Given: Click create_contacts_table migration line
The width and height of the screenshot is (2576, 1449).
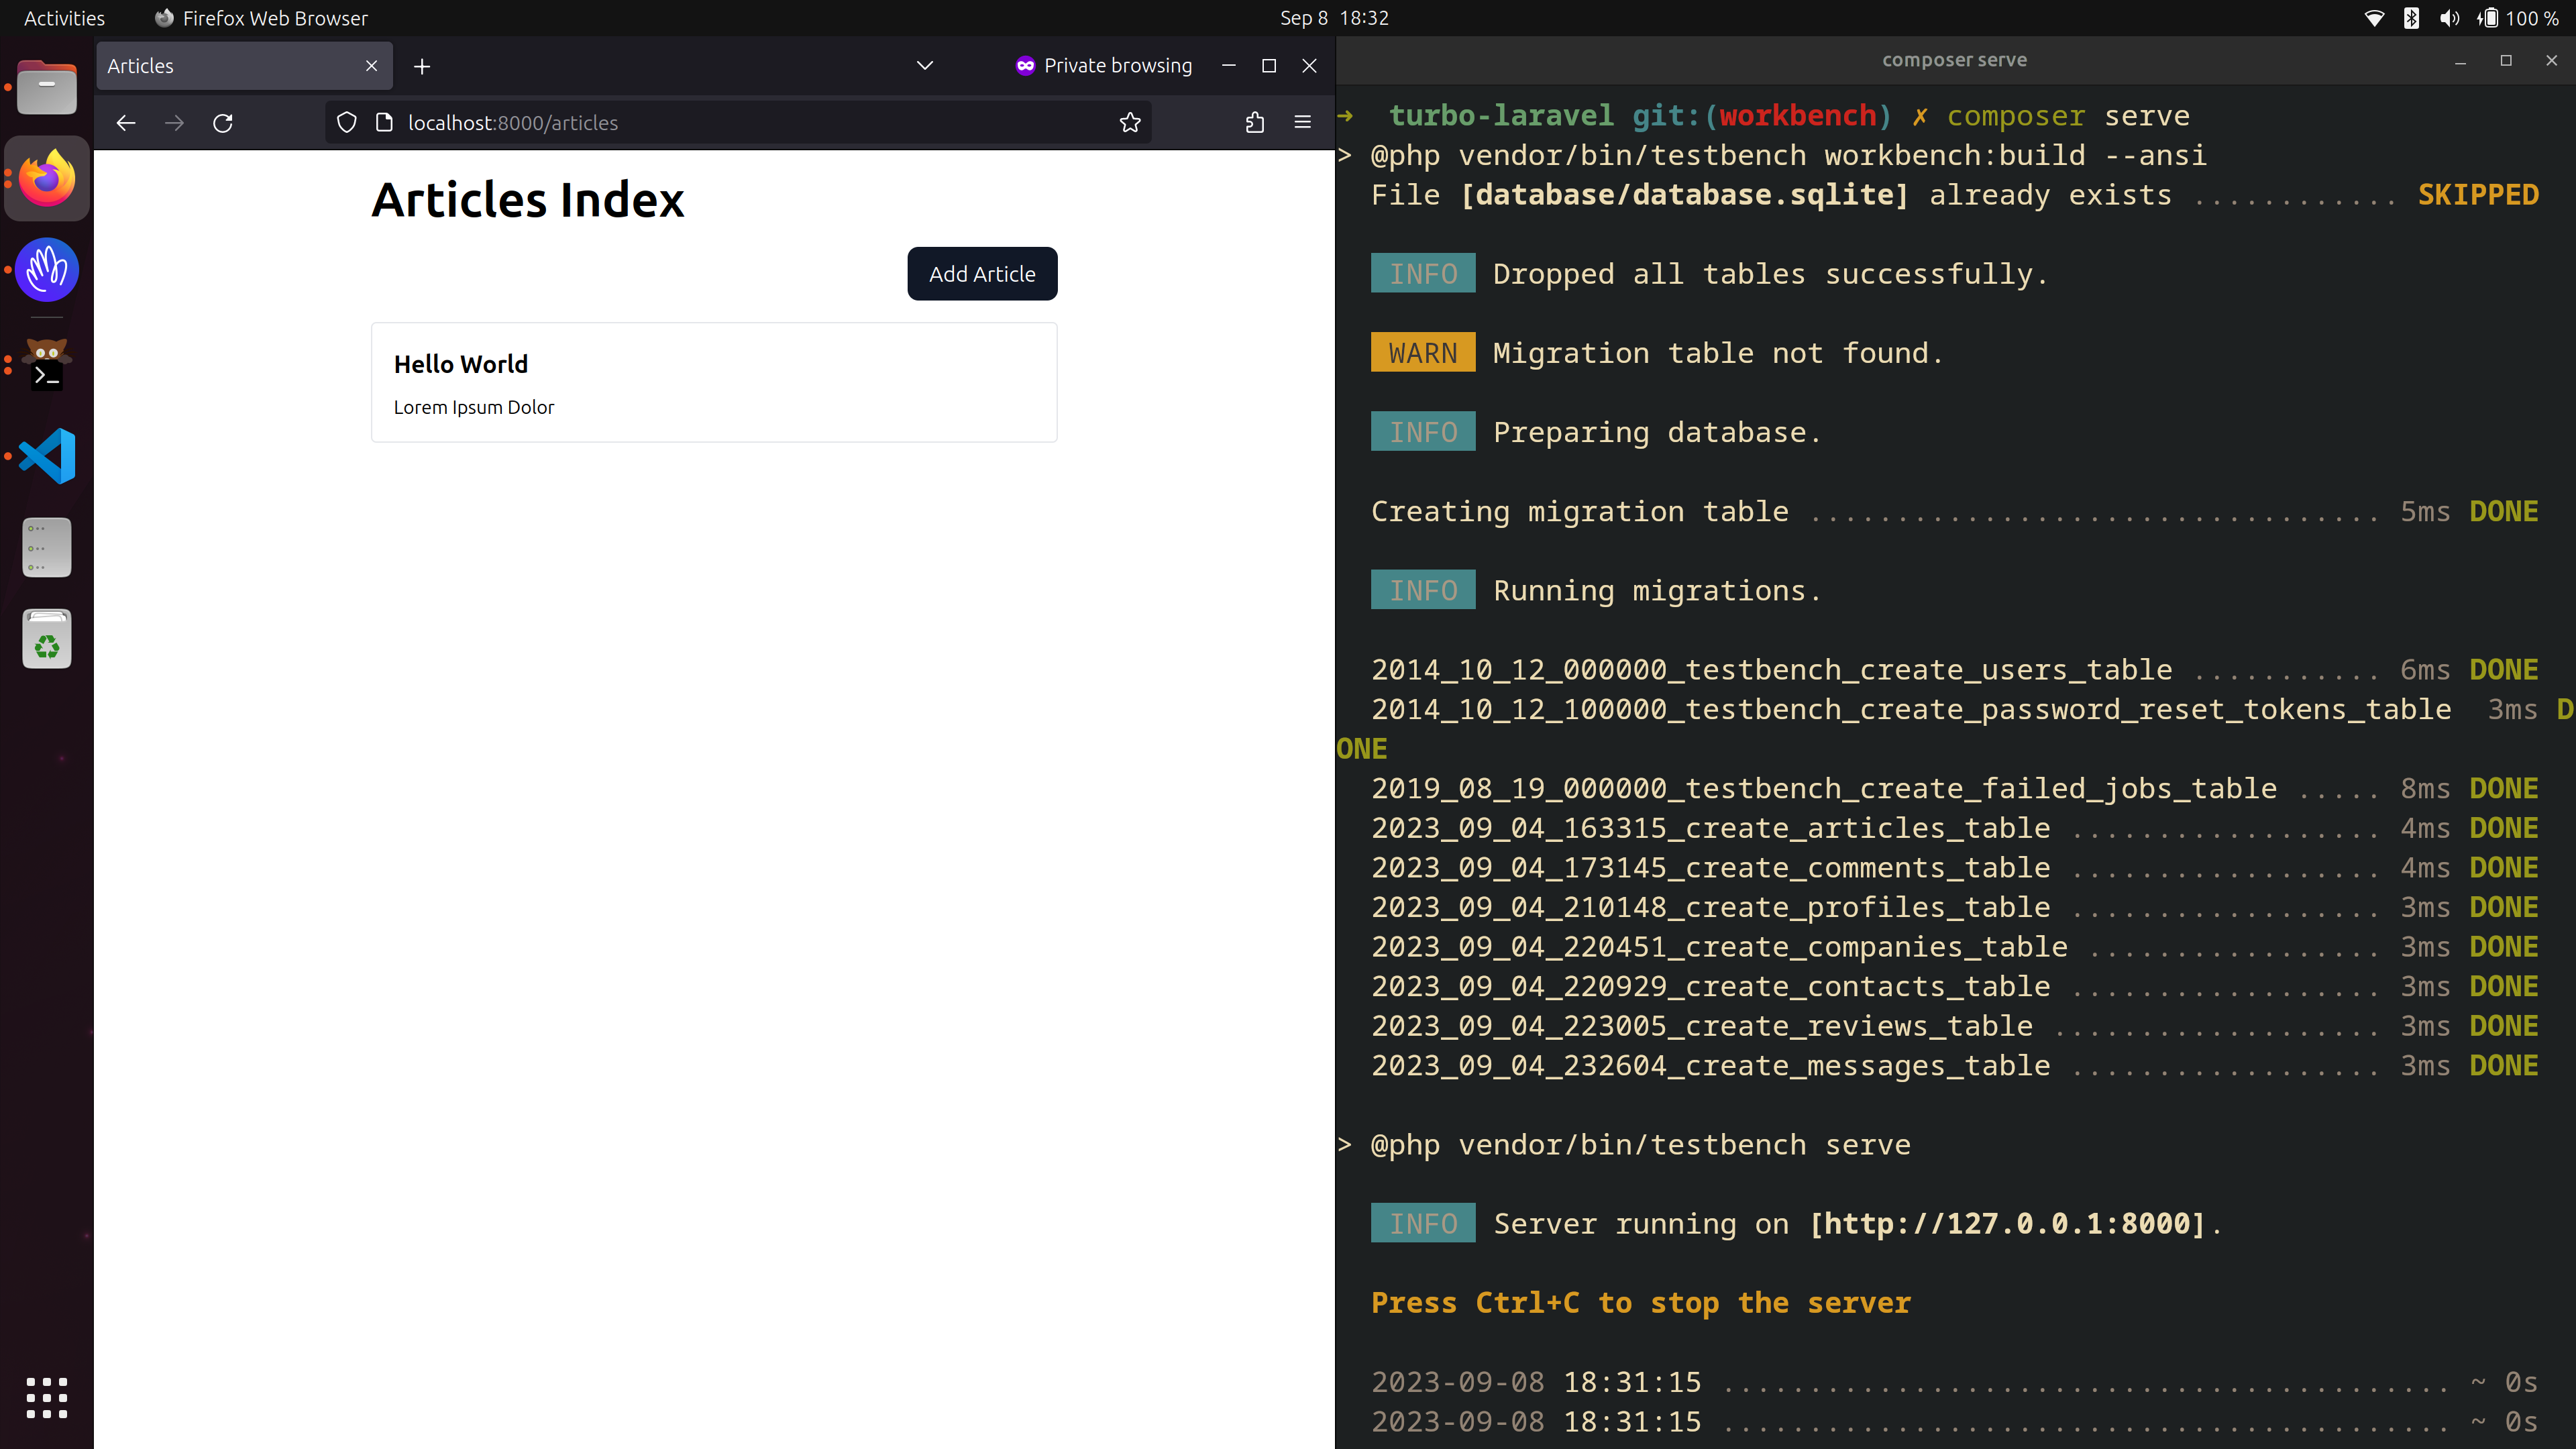Looking at the screenshot, I should (x=1954, y=987).
